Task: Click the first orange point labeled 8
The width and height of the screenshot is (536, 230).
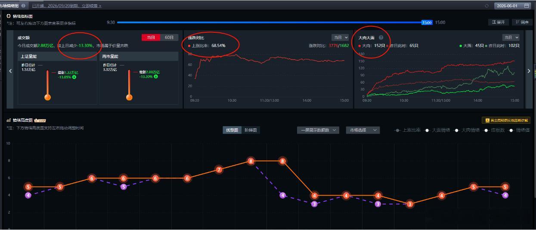Action: (x=251, y=161)
